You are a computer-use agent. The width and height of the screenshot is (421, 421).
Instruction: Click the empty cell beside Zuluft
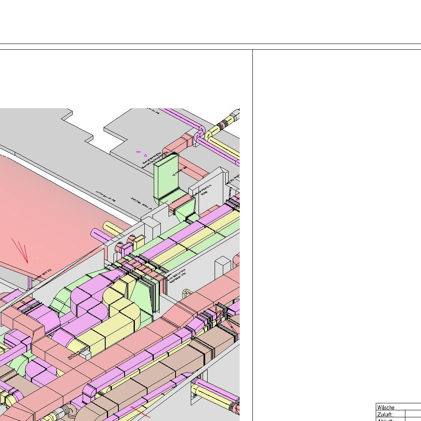coord(412,414)
